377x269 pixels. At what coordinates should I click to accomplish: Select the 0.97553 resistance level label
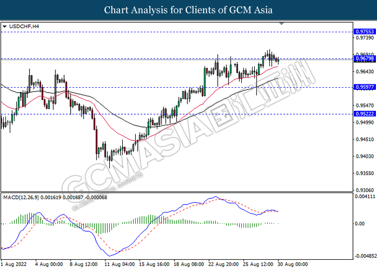coord(365,31)
